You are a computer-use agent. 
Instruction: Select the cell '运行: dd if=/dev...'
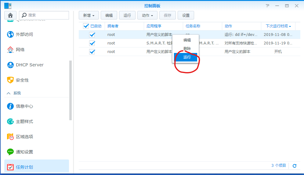tap(241, 35)
